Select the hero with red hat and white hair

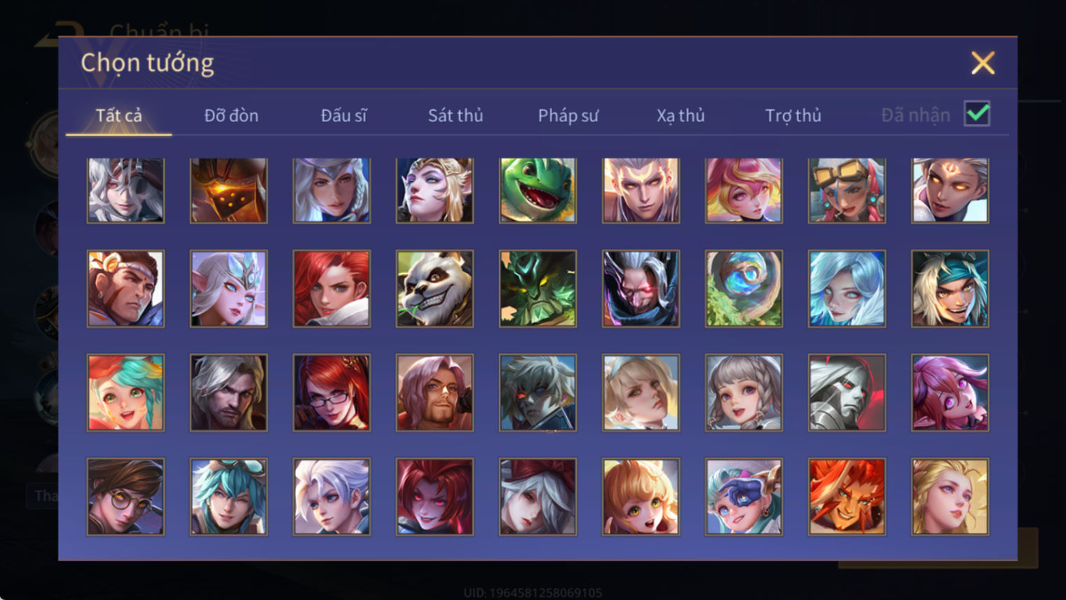[538, 497]
